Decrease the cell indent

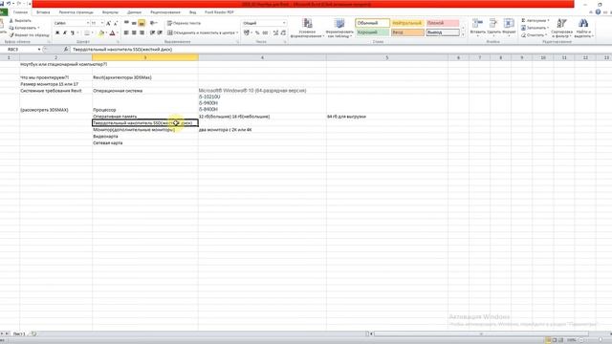(x=152, y=32)
